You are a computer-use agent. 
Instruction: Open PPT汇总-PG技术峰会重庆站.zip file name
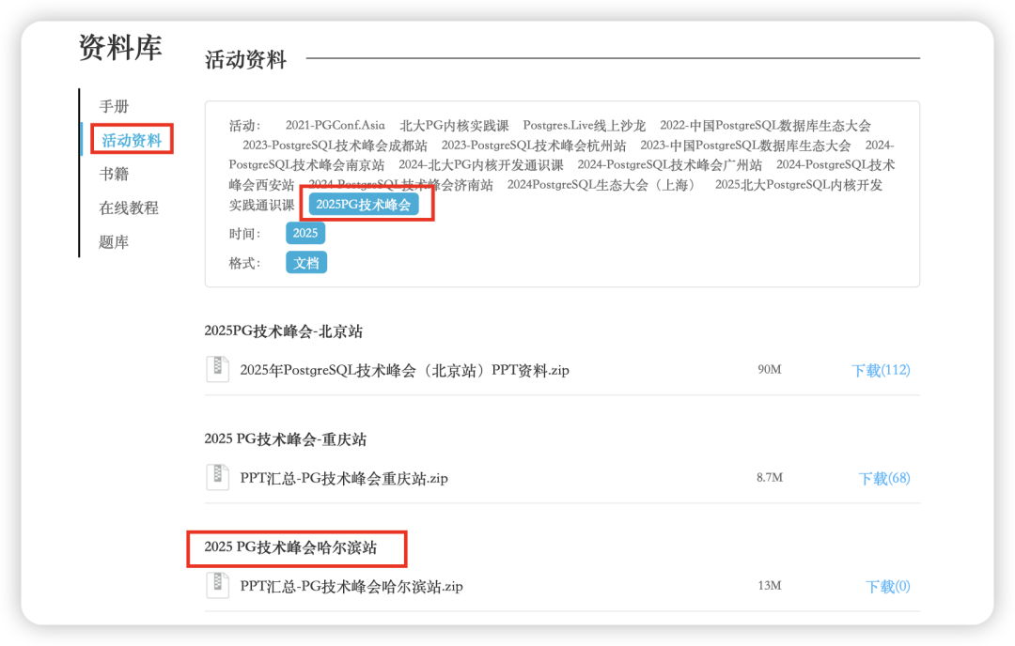pyautogui.click(x=344, y=478)
